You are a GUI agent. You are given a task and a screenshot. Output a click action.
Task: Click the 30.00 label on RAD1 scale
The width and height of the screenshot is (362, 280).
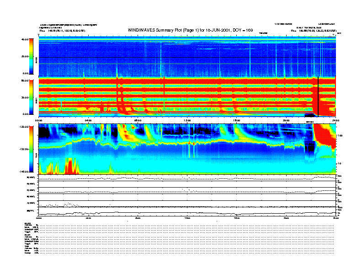(25, 97)
